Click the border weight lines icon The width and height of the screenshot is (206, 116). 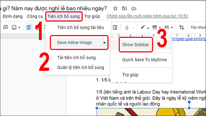click(155, 28)
